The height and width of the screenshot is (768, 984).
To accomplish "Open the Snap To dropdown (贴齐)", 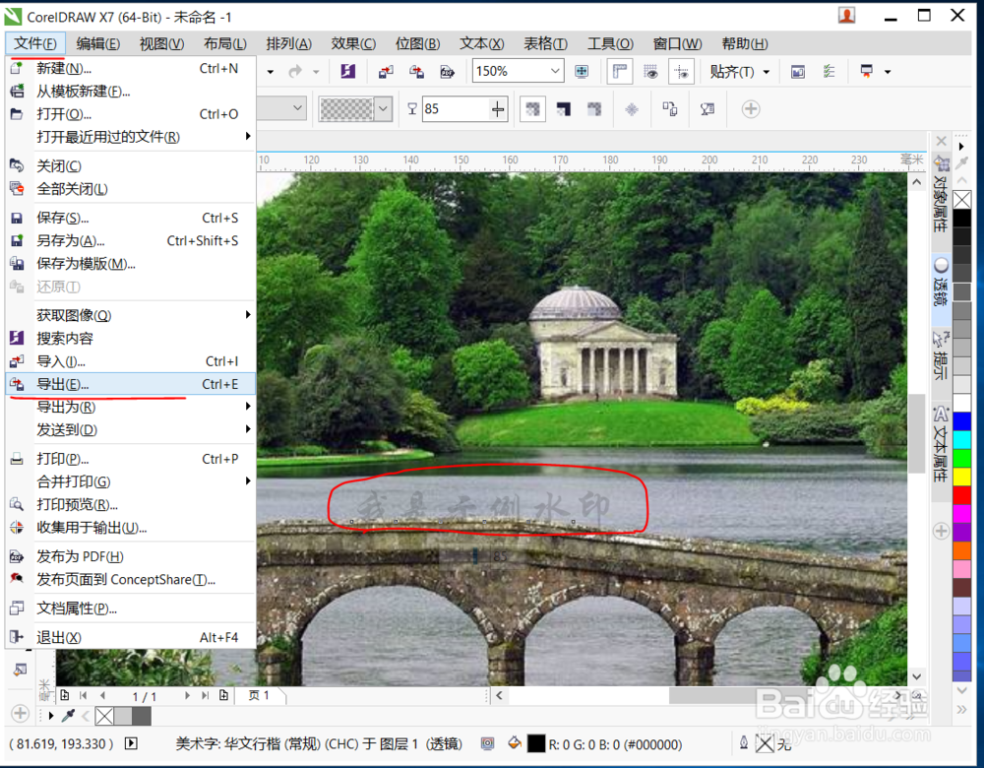I will point(739,72).
